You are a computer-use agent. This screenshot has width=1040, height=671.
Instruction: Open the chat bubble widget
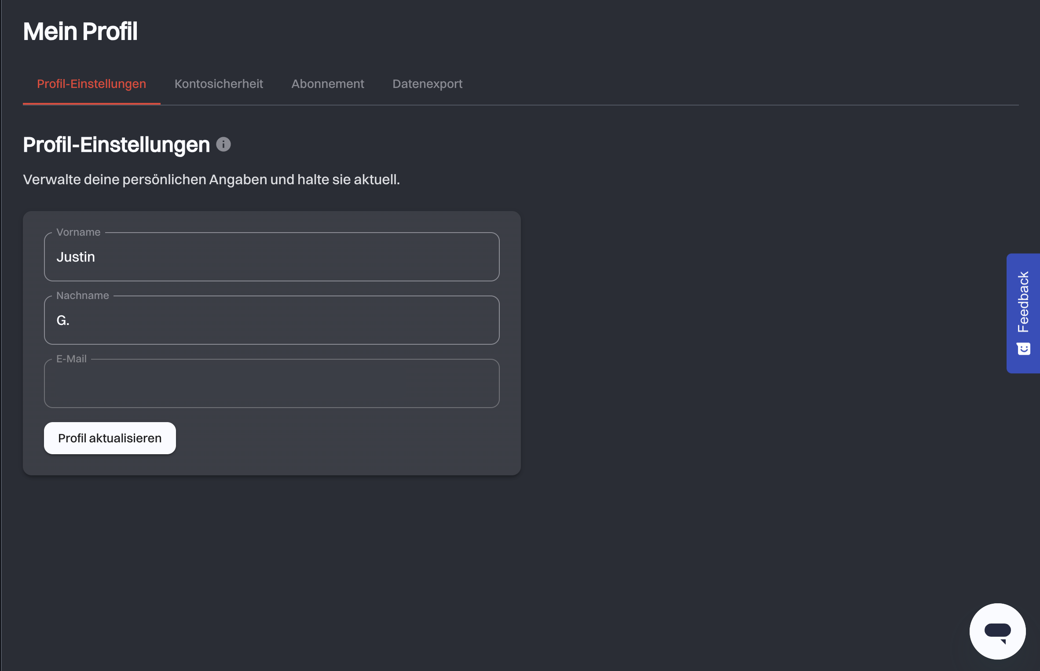(997, 631)
